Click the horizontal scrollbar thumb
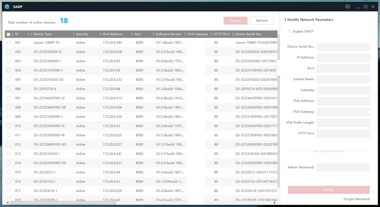The image size is (380, 207). [63, 203]
